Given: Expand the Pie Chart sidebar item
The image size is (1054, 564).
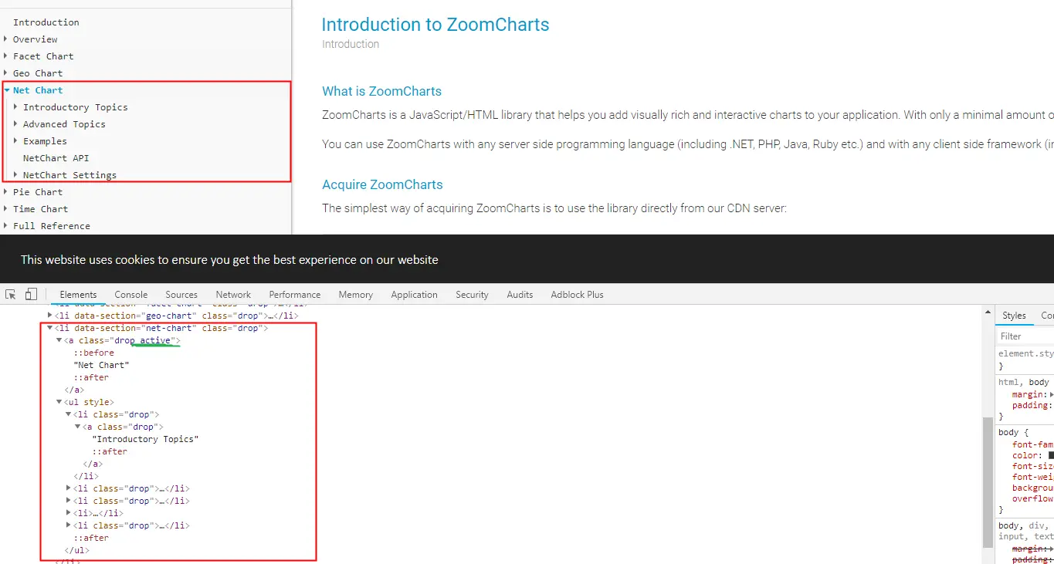Looking at the screenshot, I should [6, 191].
